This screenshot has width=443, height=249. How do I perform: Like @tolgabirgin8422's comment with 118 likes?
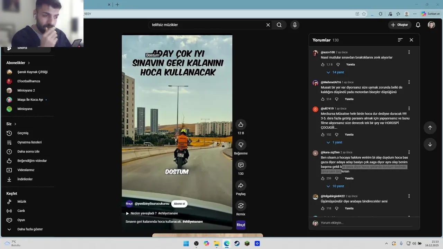323,209
